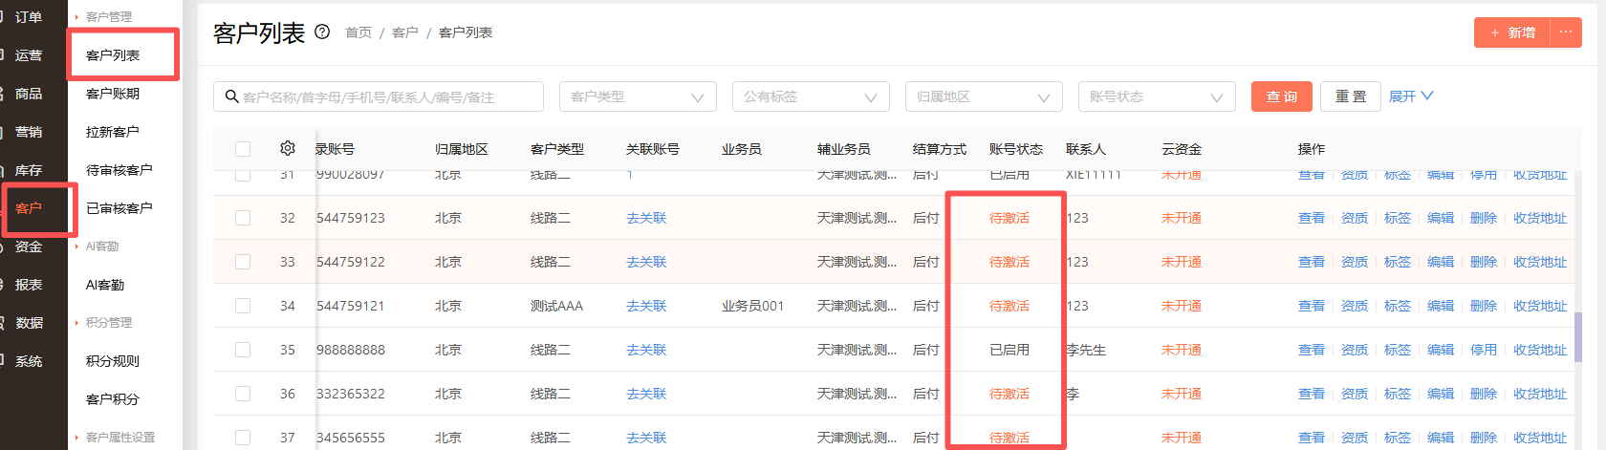Expand the 客户属性设置 menu group
This screenshot has height=450, width=1606.
[120, 437]
